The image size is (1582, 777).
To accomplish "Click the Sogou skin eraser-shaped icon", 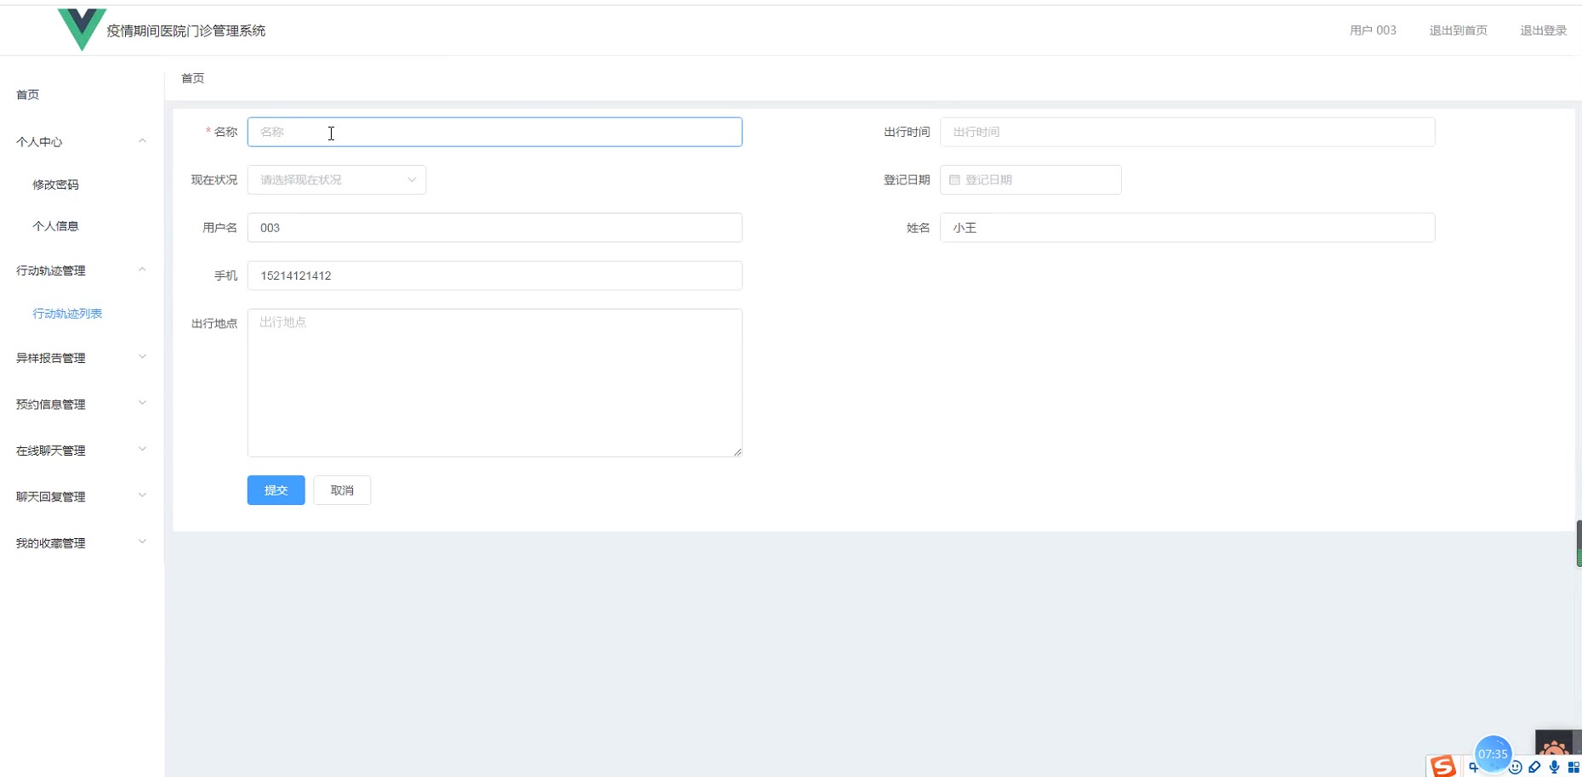I will click(1534, 768).
